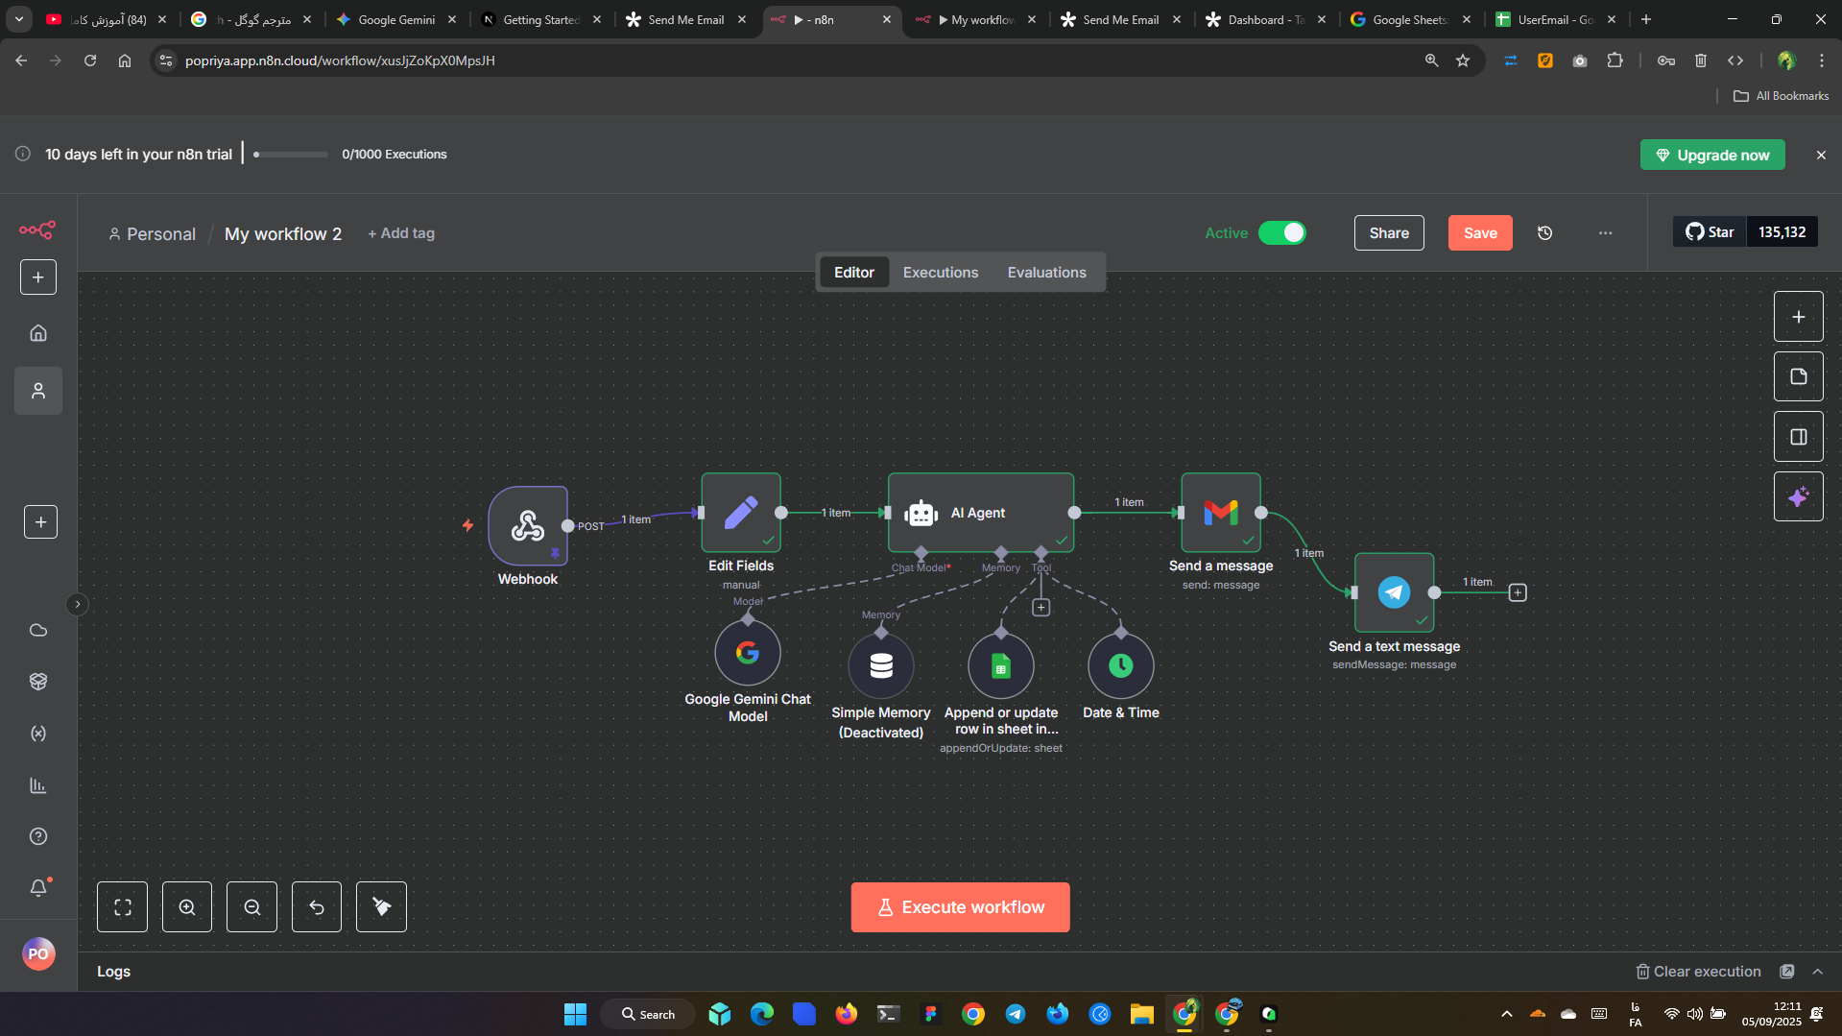This screenshot has width=1842, height=1036.
Task: Click the Execute workflow button
Action: point(960,907)
